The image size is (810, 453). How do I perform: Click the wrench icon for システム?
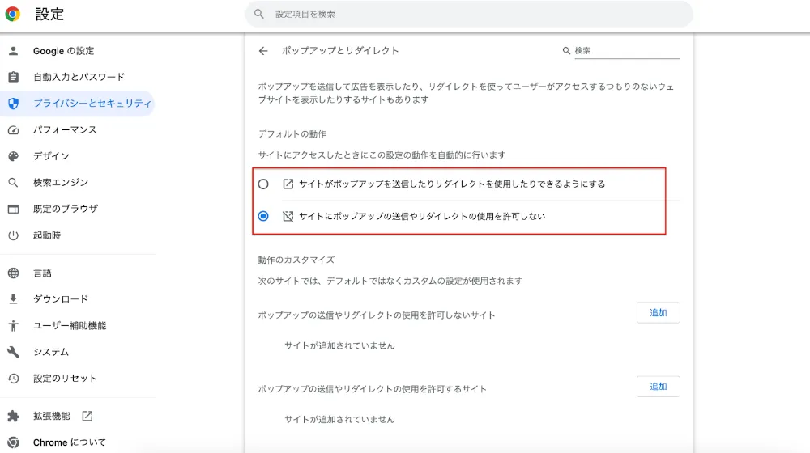tap(14, 352)
